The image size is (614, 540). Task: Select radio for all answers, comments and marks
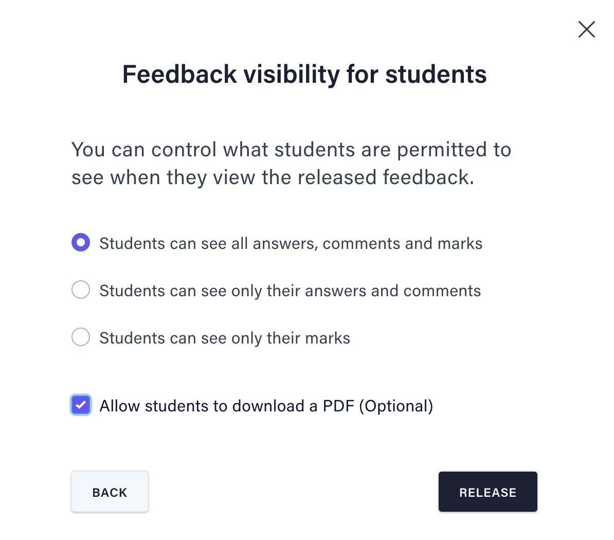click(81, 242)
